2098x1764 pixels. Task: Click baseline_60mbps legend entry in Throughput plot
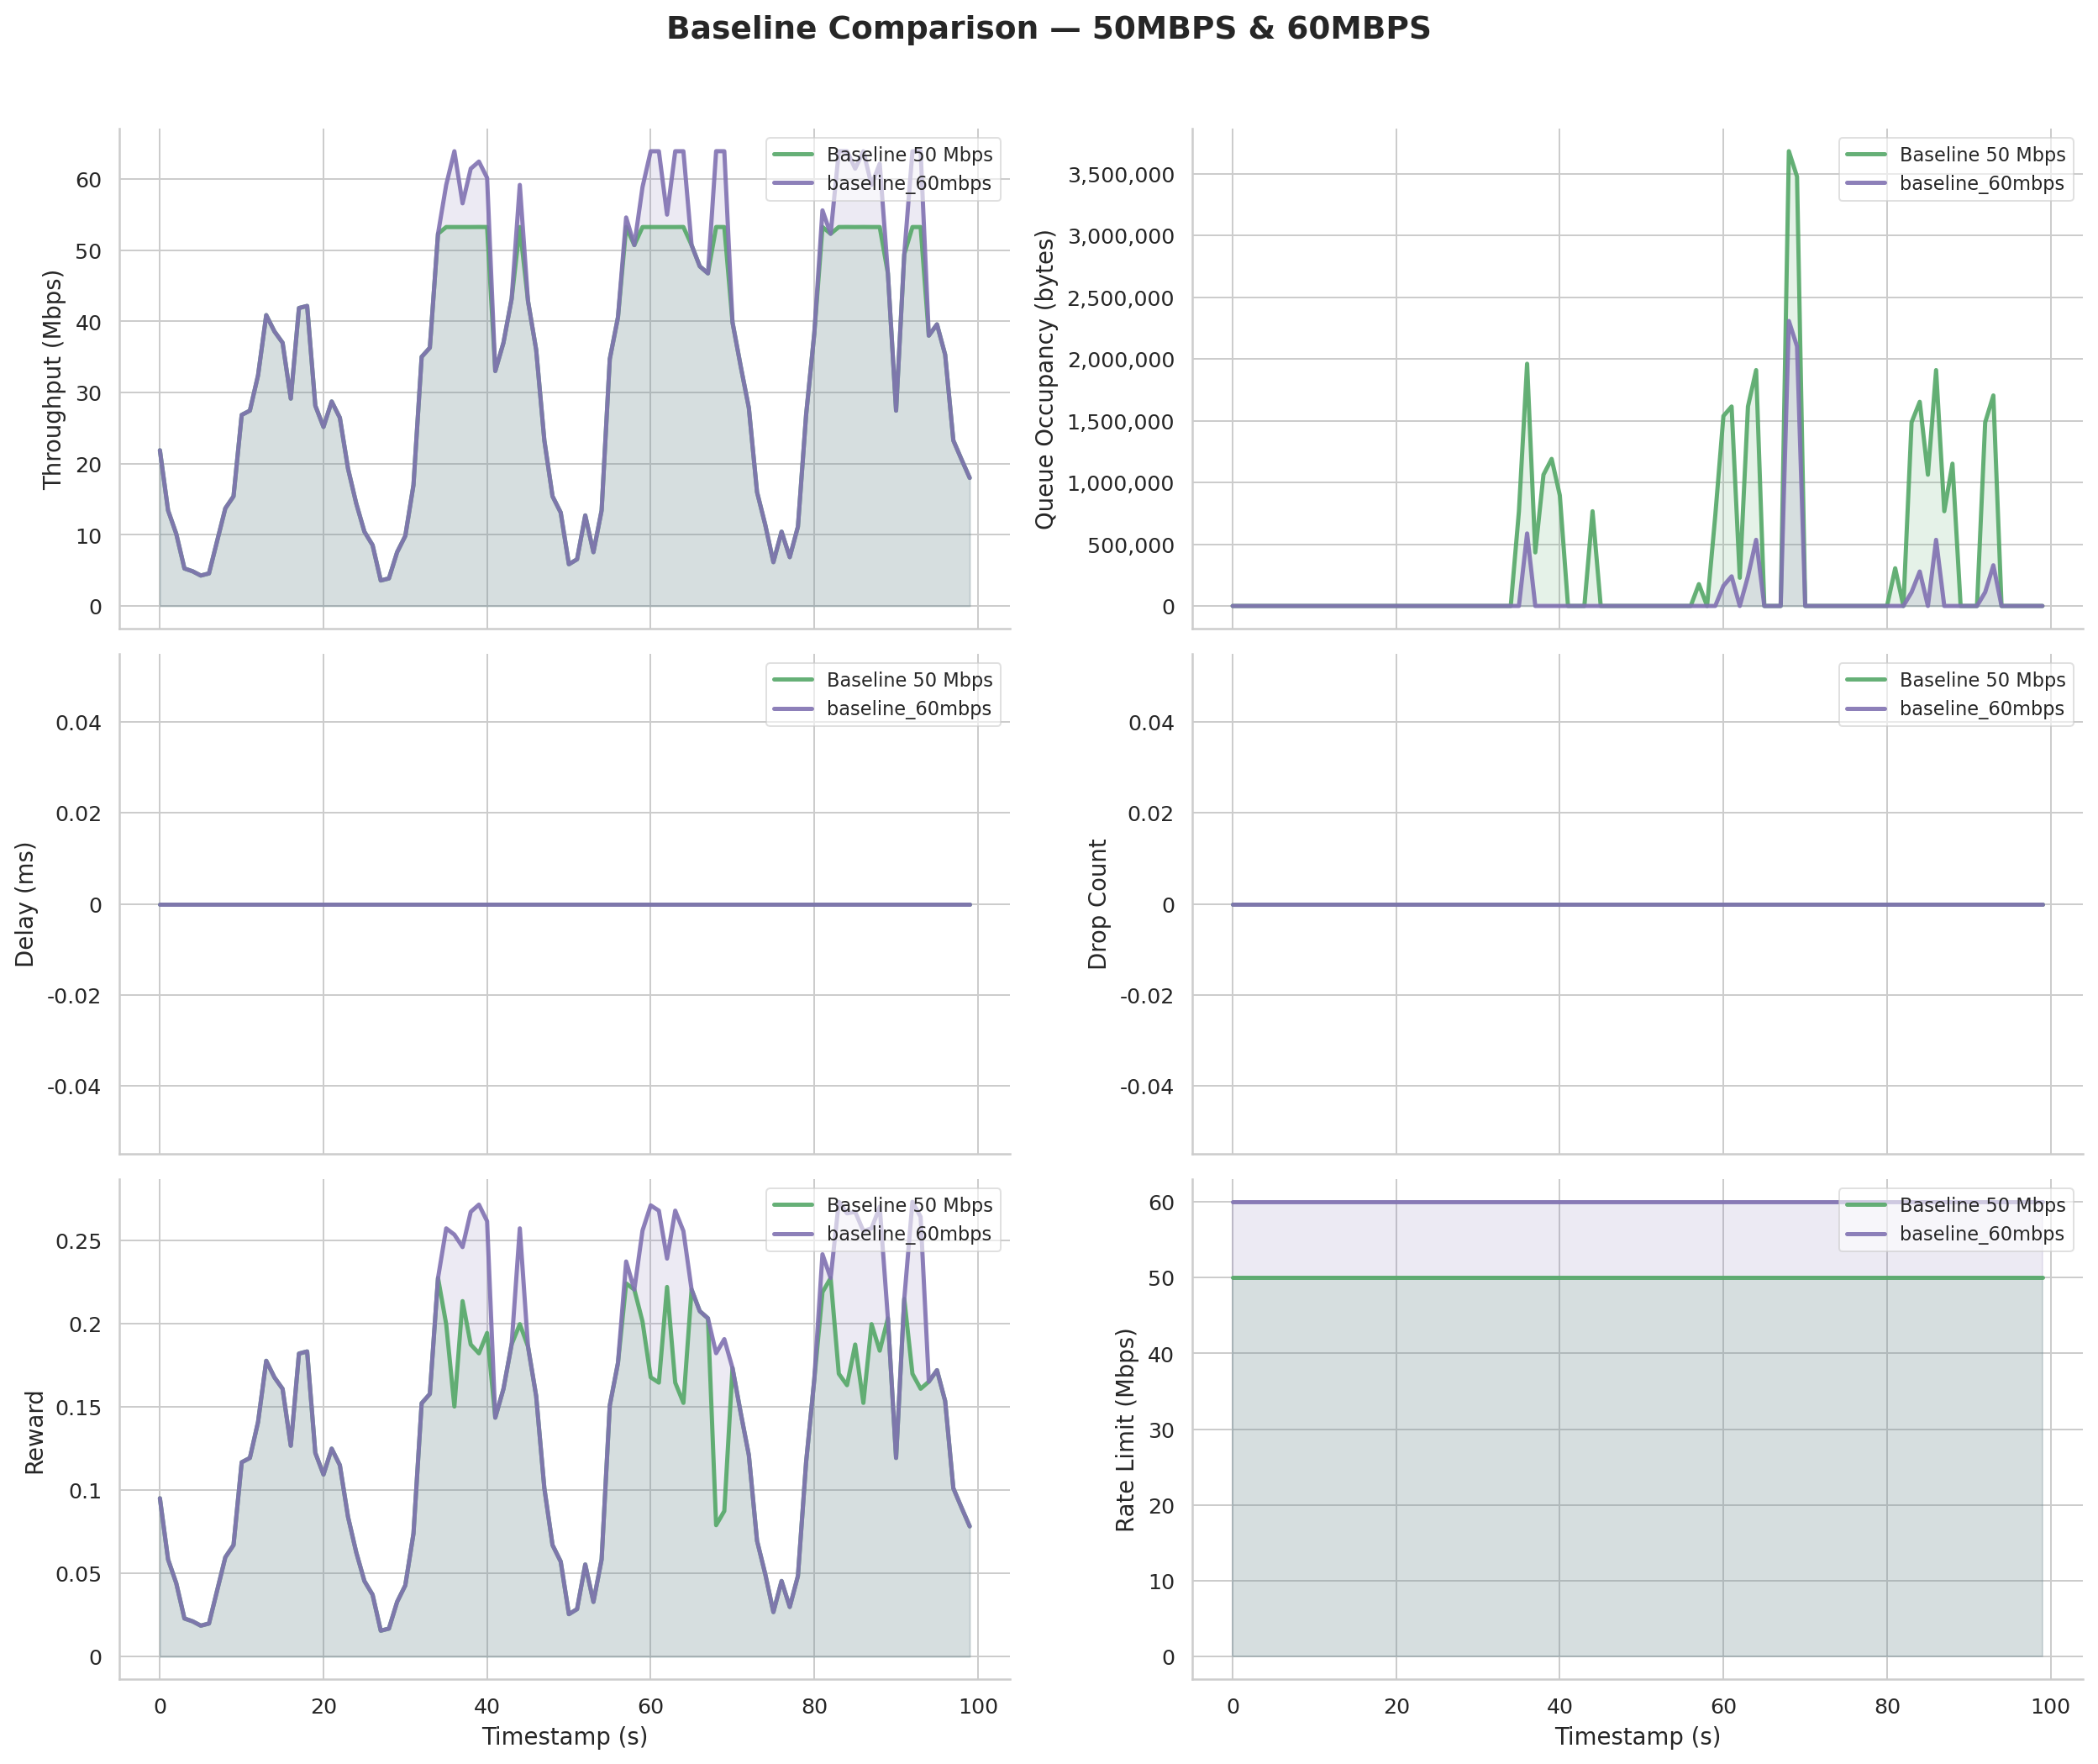coord(908,184)
